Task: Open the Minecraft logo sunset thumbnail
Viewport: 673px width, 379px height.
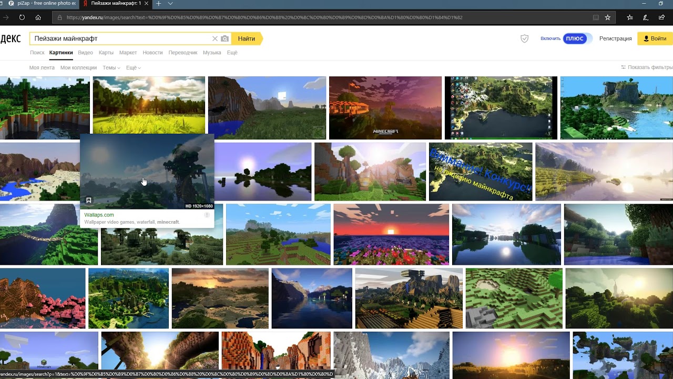Action: tap(385, 108)
